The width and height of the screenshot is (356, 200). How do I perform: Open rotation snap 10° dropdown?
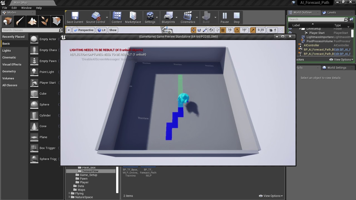[x=244, y=30]
